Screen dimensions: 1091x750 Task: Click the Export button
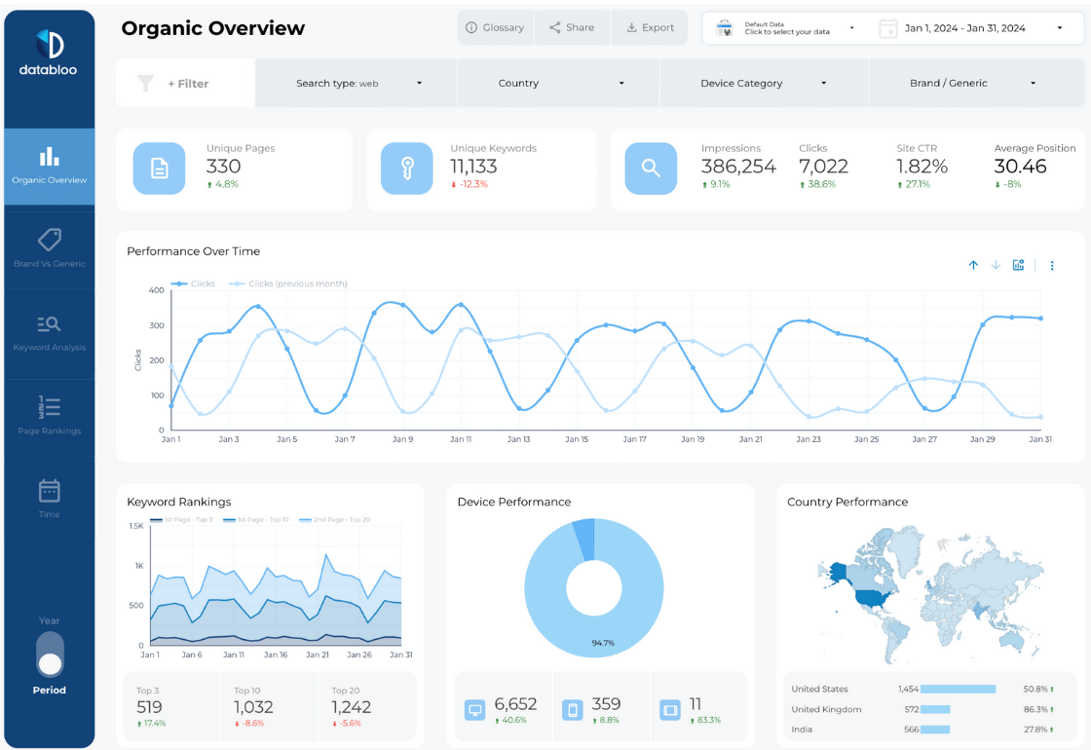(x=650, y=28)
